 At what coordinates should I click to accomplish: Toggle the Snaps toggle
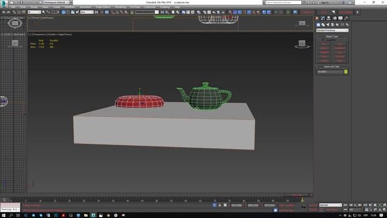point(112,12)
